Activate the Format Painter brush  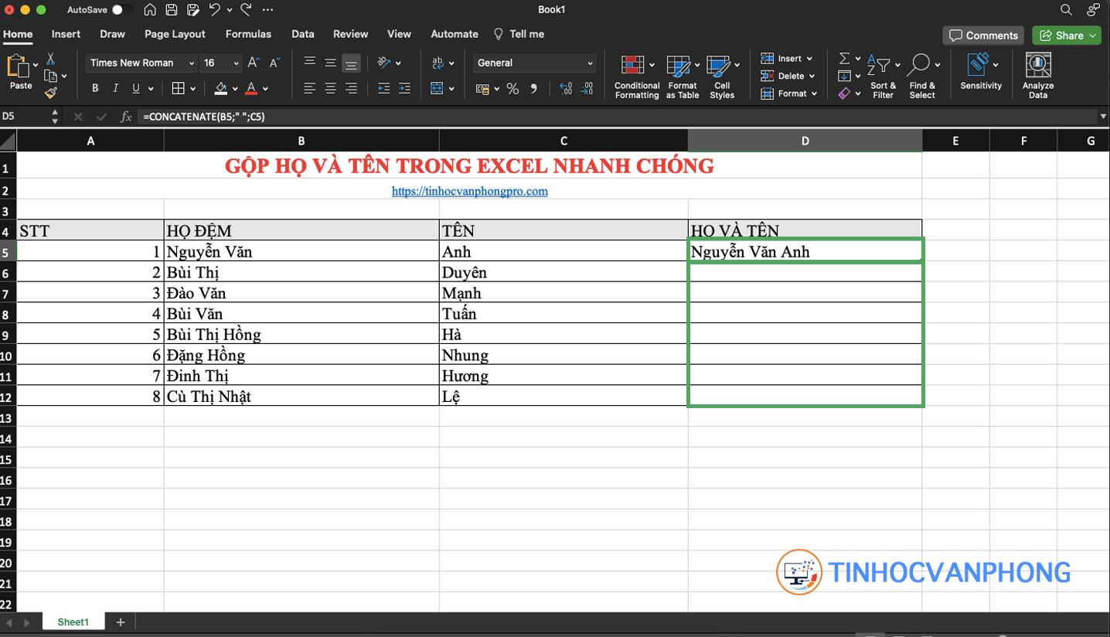[x=50, y=93]
